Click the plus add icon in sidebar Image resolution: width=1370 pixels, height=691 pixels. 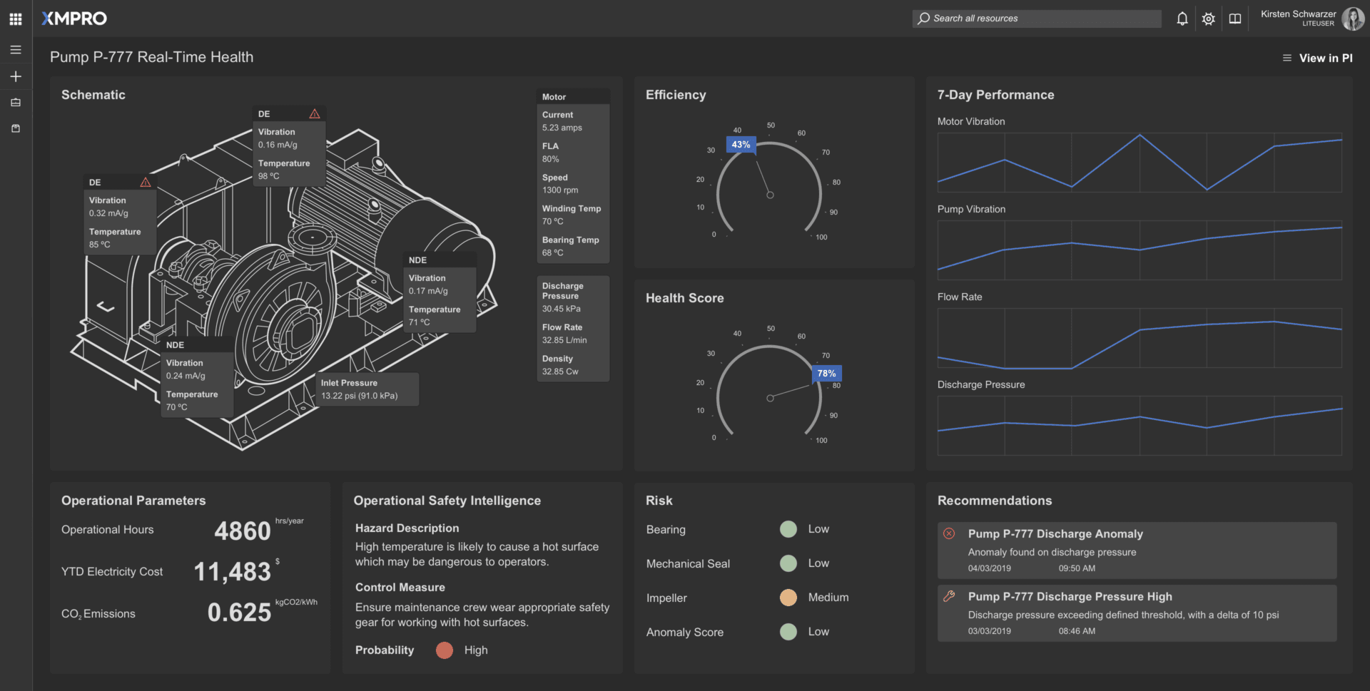pos(16,76)
